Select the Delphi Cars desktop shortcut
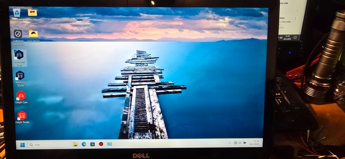 click(x=21, y=97)
